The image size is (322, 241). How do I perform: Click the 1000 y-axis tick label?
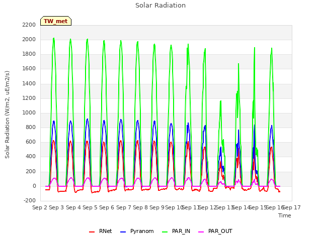pyautogui.click(x=29, y=112)
